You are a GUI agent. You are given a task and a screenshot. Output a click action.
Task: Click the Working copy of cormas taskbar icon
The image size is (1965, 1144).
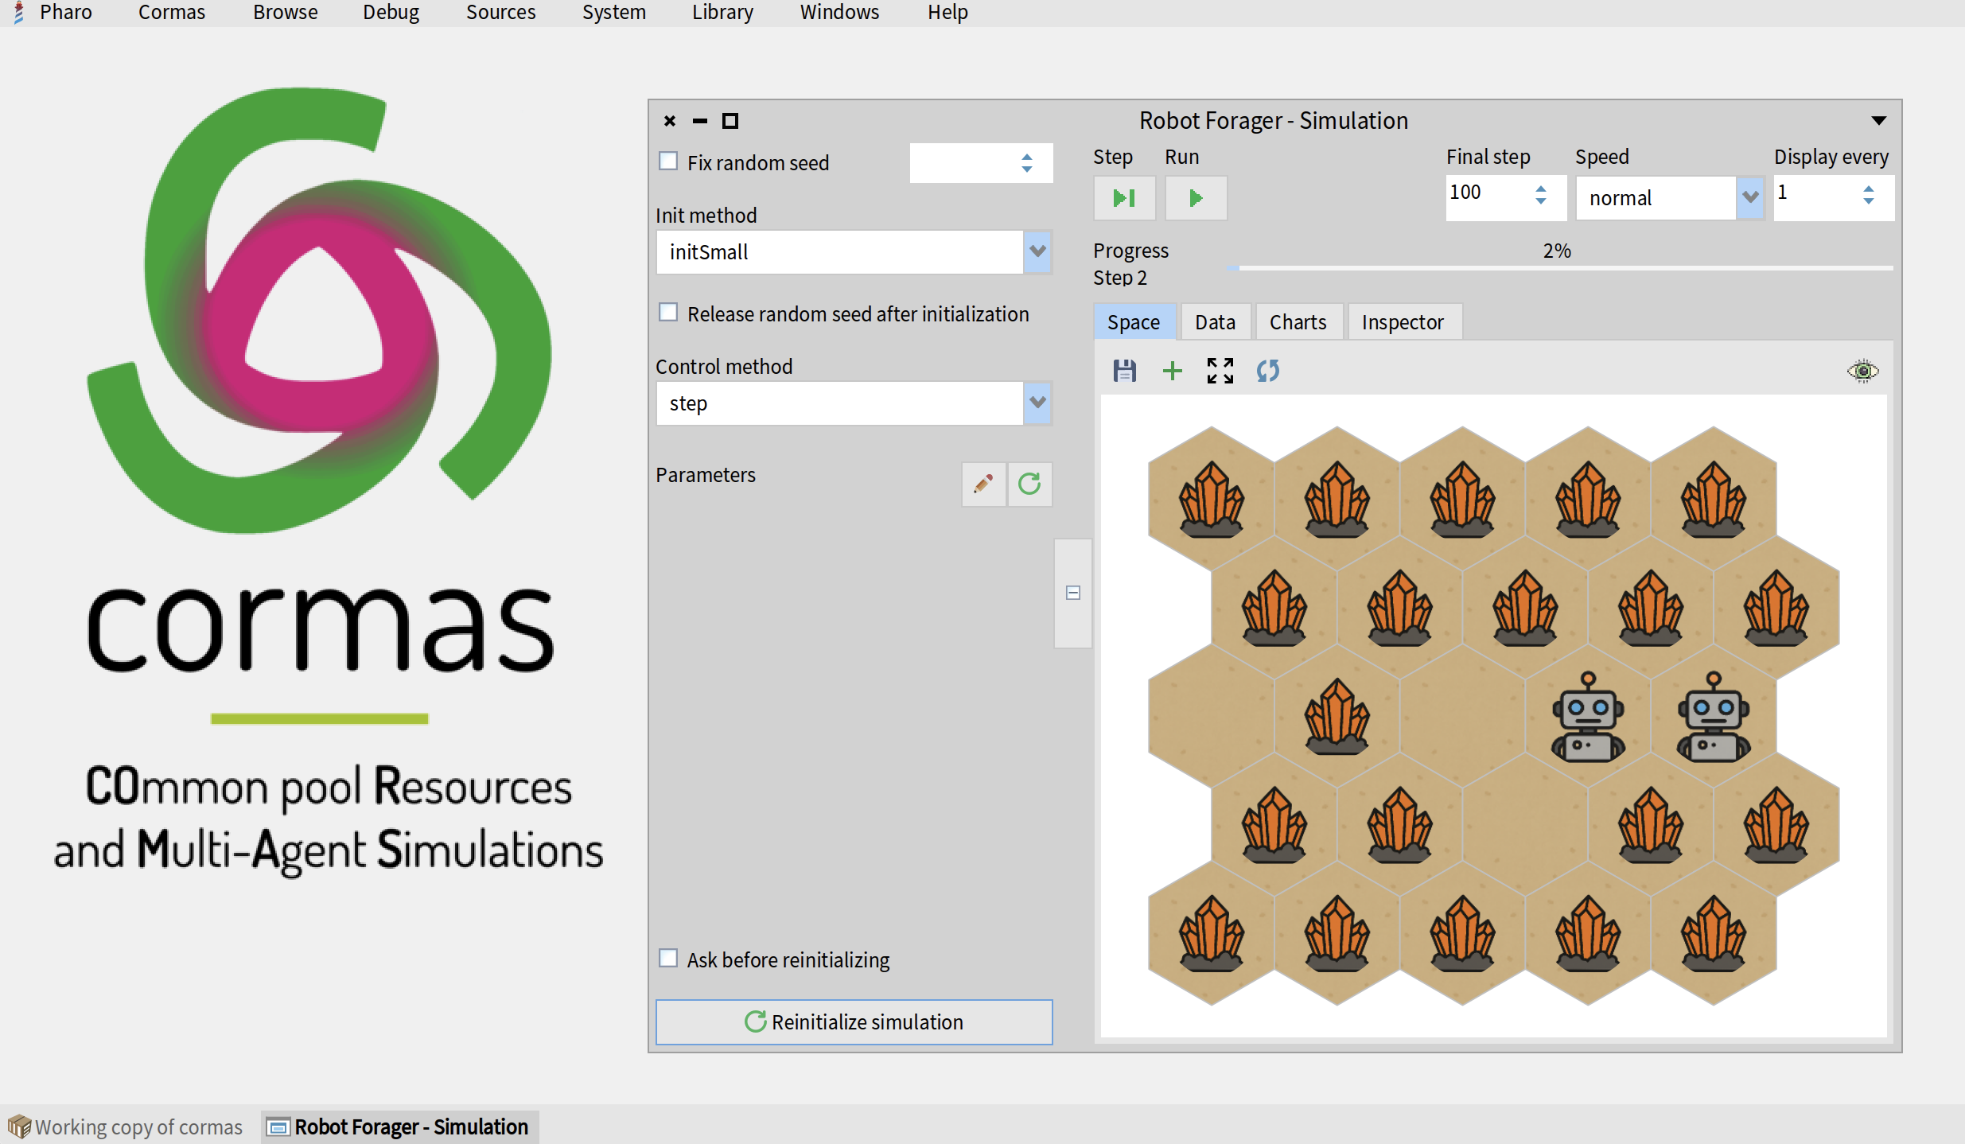[x=20, y=1126]
